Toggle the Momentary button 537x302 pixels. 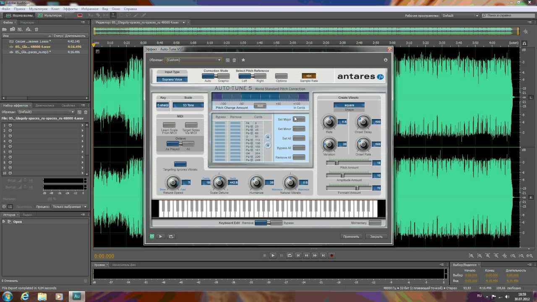375,223
